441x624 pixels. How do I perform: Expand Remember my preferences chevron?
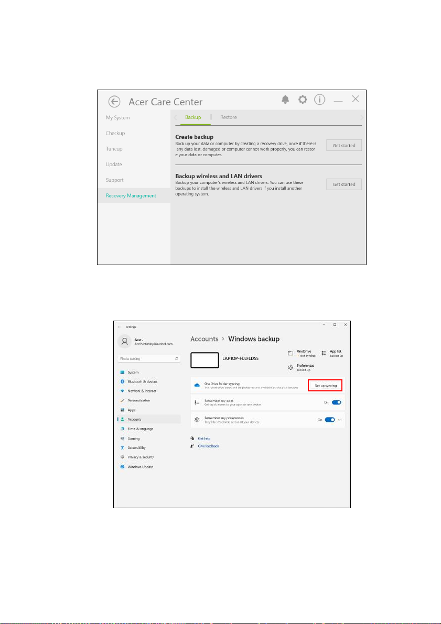(339, 420)
